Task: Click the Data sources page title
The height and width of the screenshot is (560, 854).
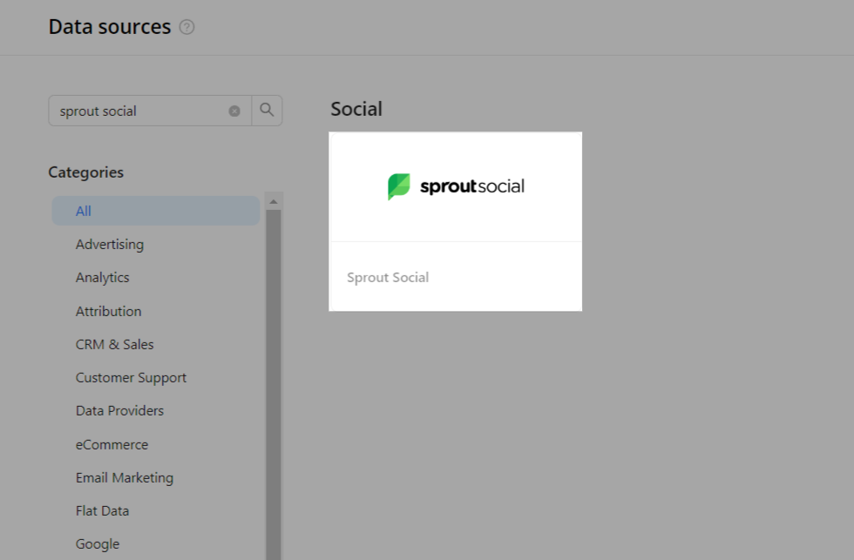Action: click(x=110, y=27)
